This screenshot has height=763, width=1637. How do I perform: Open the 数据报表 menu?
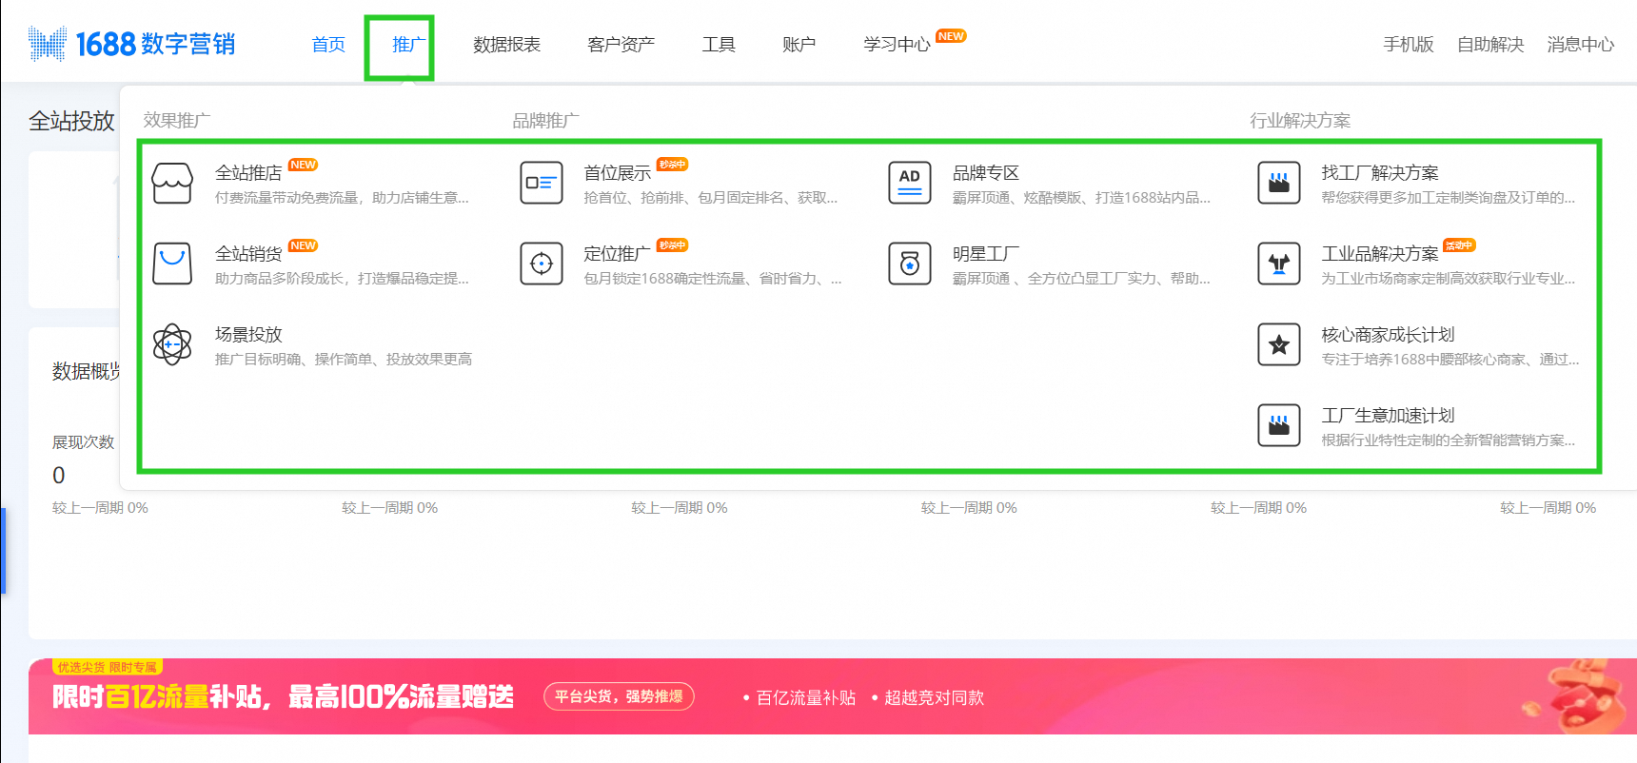click(x=506, y=45)
